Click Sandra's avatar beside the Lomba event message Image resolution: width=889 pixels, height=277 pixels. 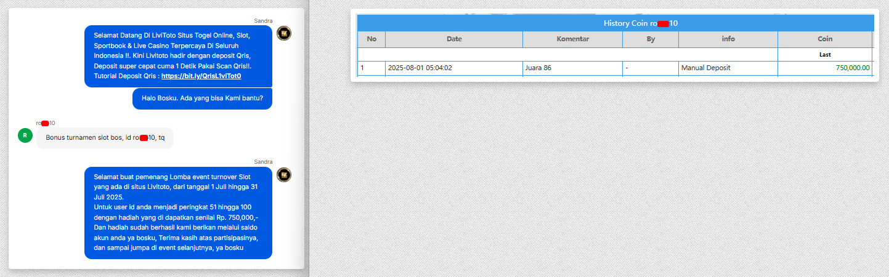[x=284, y=175]
